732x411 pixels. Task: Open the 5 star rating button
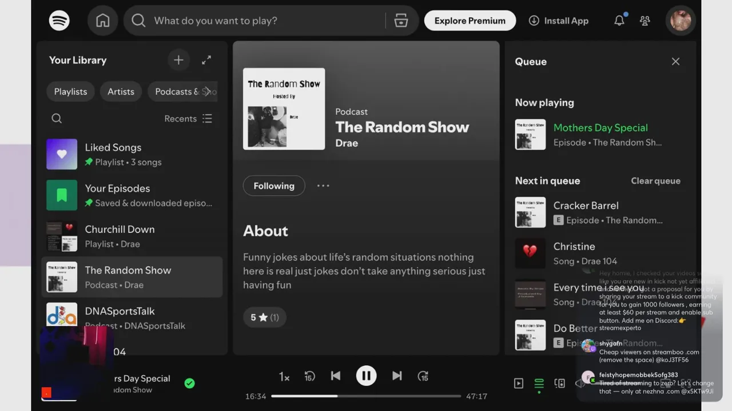pos(265,317)
